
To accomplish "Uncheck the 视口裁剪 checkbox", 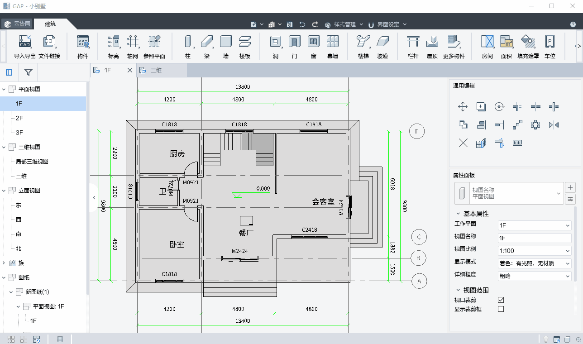I will 501,300.
